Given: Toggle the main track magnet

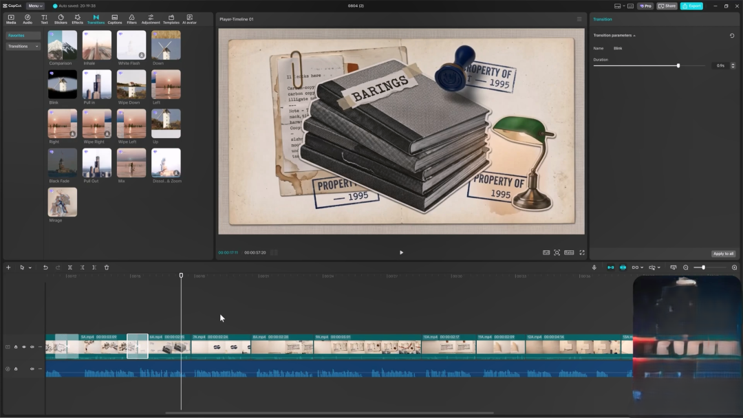Looking at the screenshot, I should [x=611, y=267].
